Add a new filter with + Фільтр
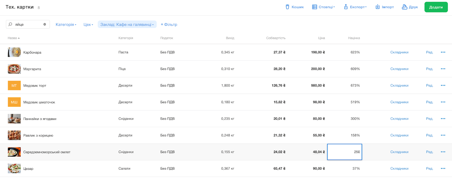Image resolution: width=452 pixels, height=184 pixels. pyautogui.click(x=169, y=25)
